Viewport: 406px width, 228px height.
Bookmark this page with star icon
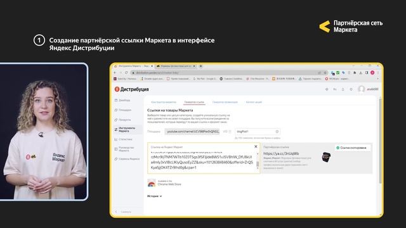tap(325, 73)
